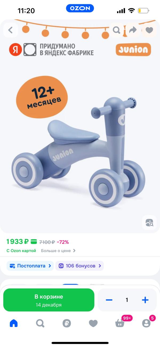
Task: Open the 106 бонусов details chip
Action: tap(79, 266)
